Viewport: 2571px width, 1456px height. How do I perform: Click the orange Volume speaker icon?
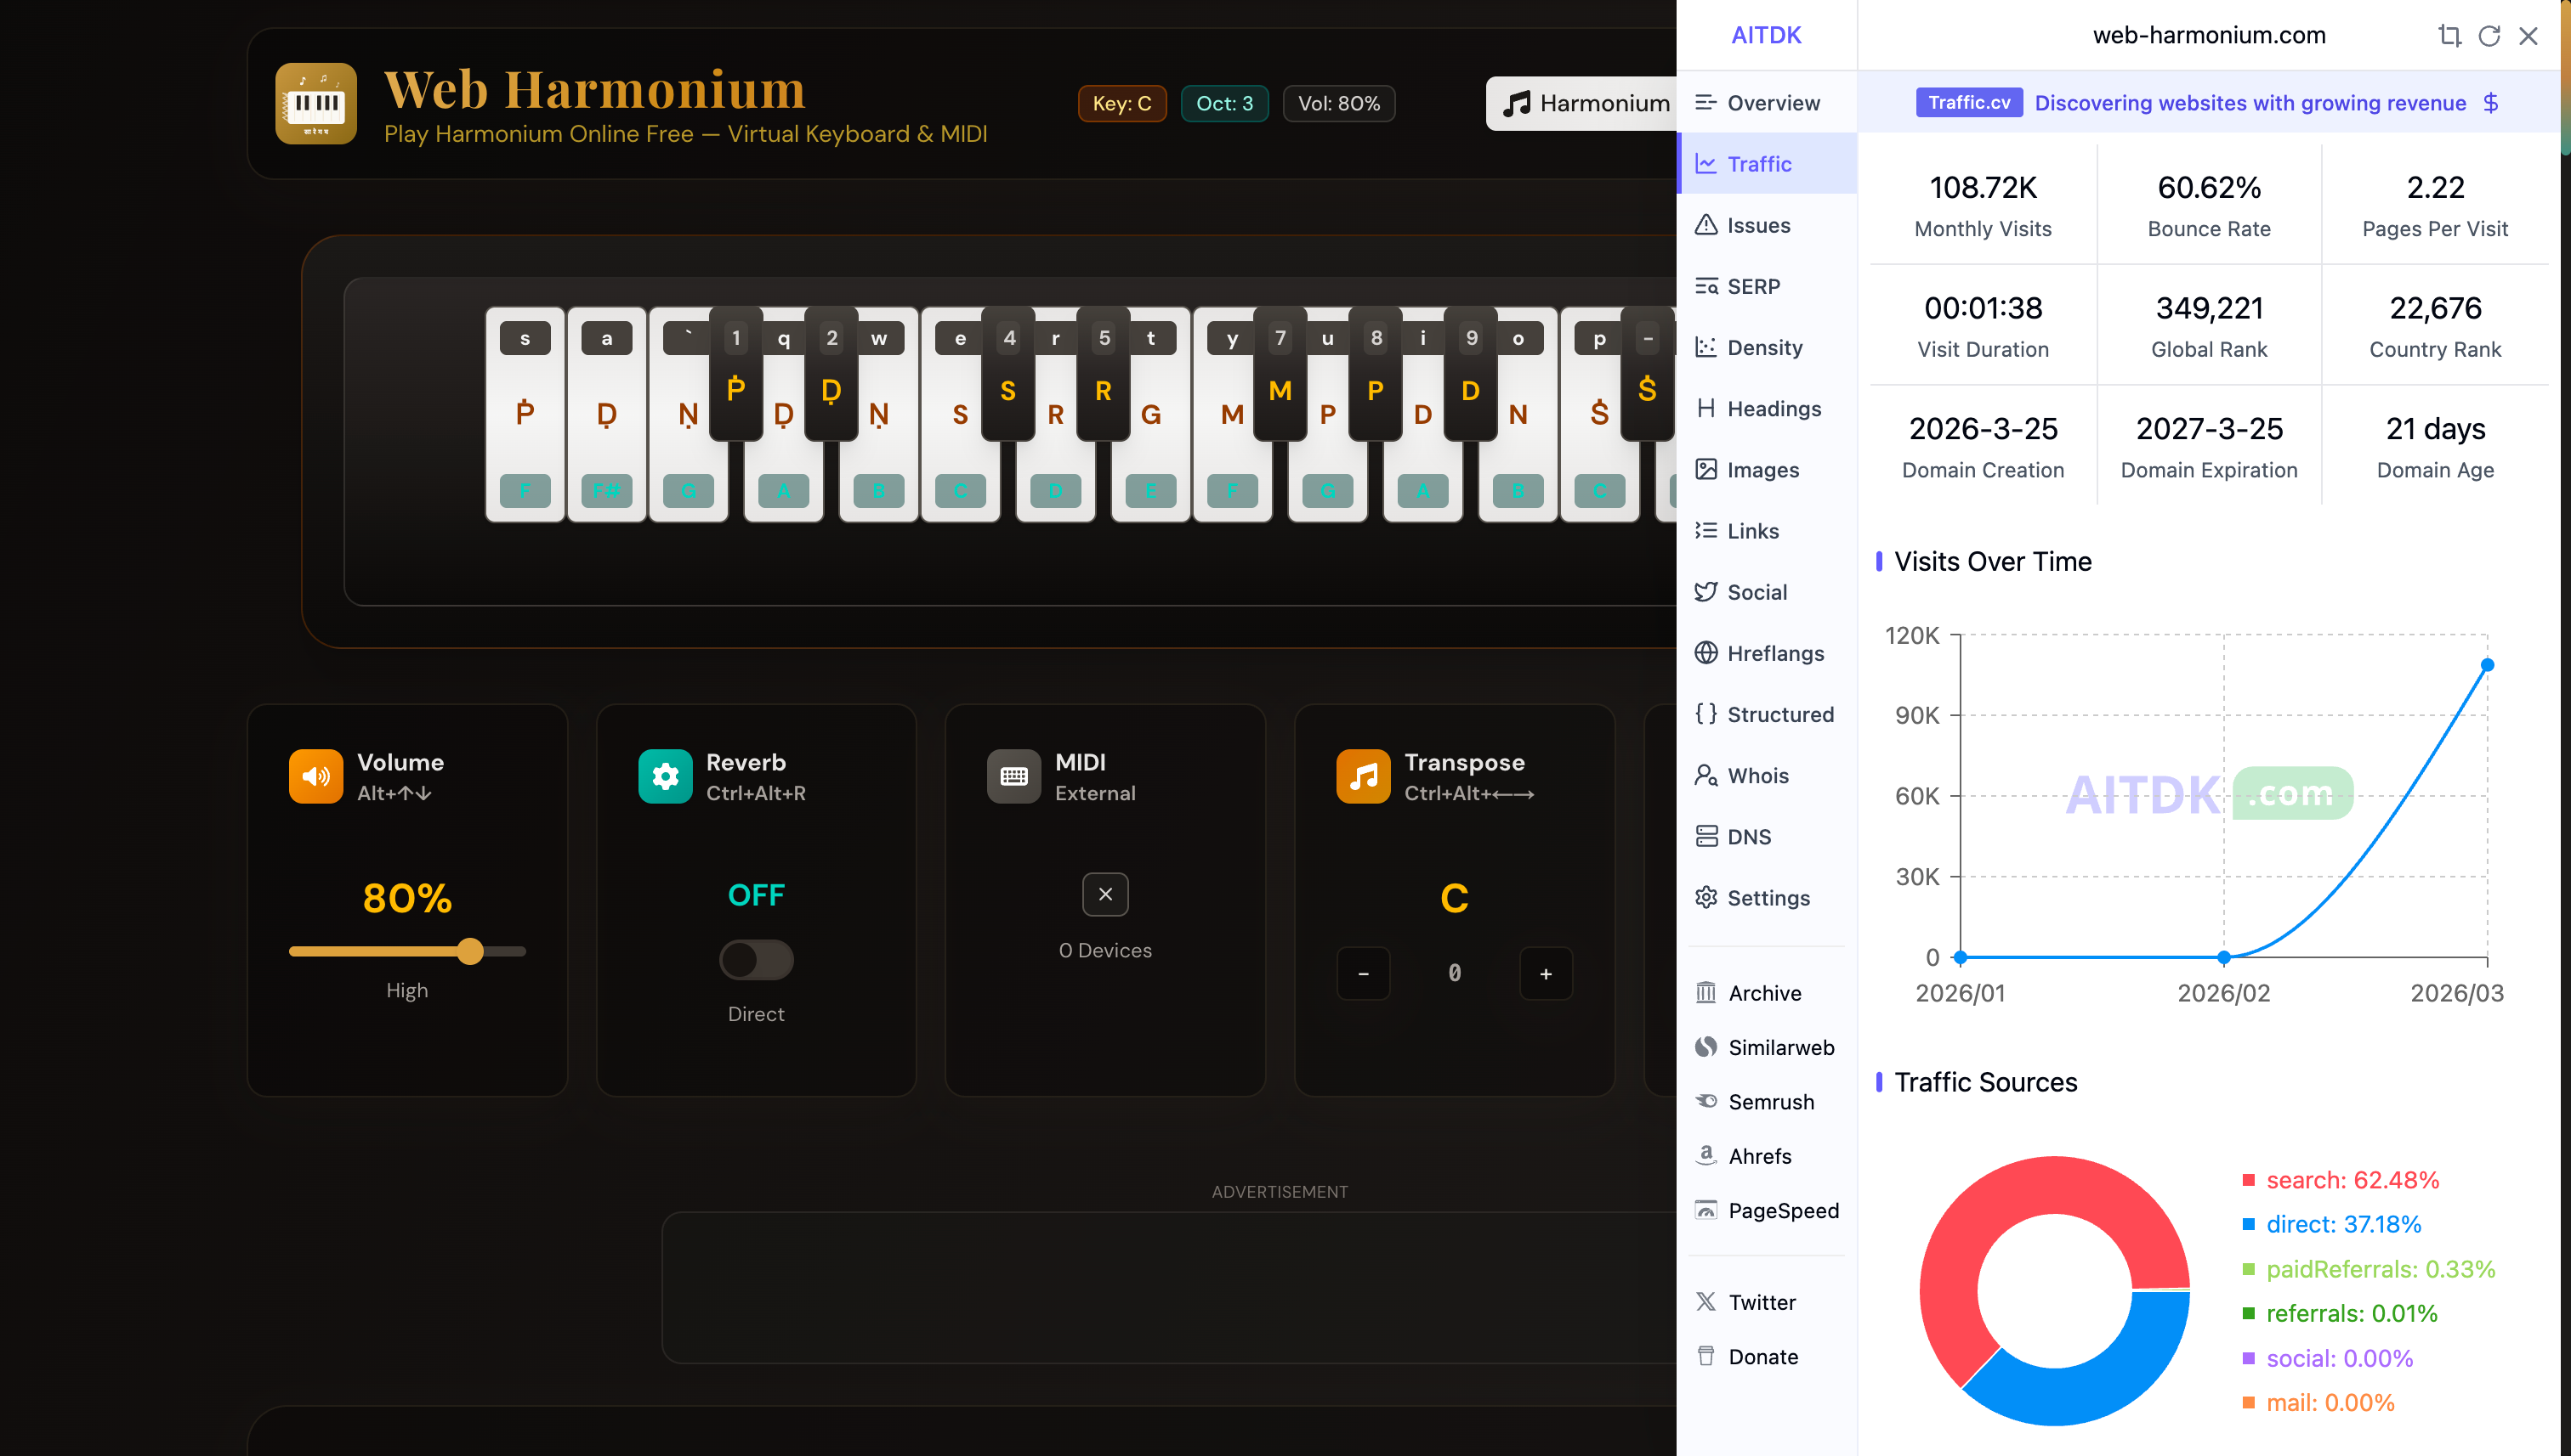pyautogui.click(x=315, y=776)
